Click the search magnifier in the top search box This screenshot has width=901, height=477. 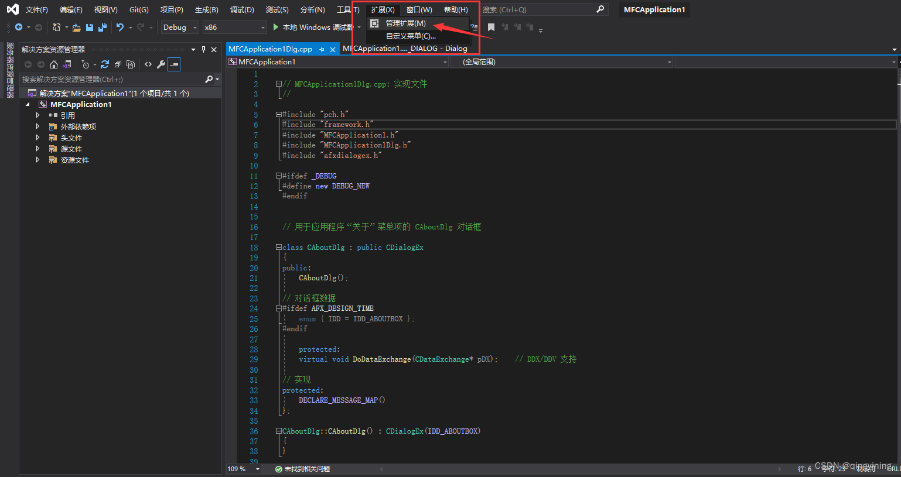point(600,9)
